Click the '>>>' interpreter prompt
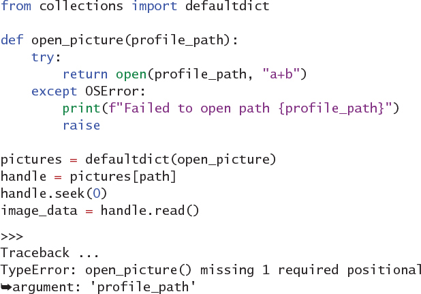Image resolution: width=421 pixels, height=294 pixels. [x=12, y=237]
